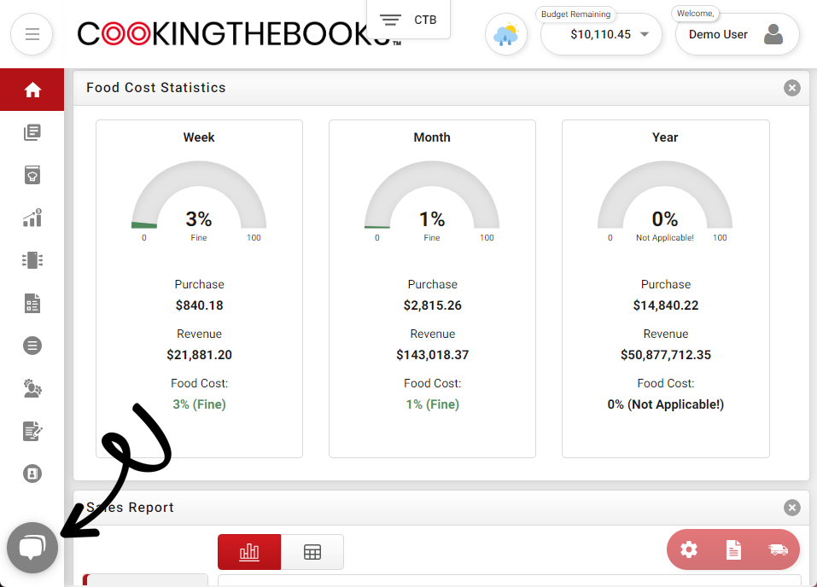The height and width of the screenshot is (587, 817).
Task: Open the settings gear in floating toolbar
Action: 689,549
